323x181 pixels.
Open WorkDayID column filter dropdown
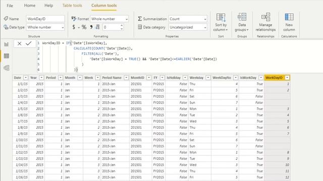[x=287, y=77]
